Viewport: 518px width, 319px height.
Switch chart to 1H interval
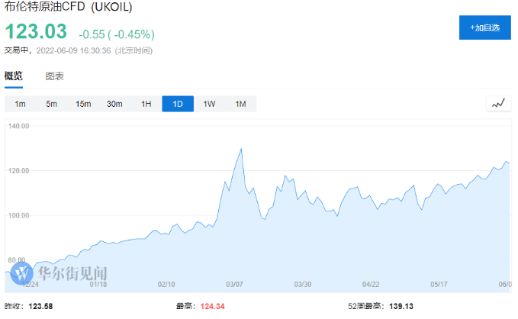click(146, 104)
